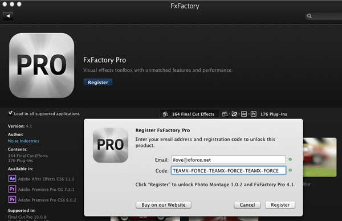Click the Premiere Pro CS6 6.0.2 icon
Screen dimensions: 342x221
12,199
